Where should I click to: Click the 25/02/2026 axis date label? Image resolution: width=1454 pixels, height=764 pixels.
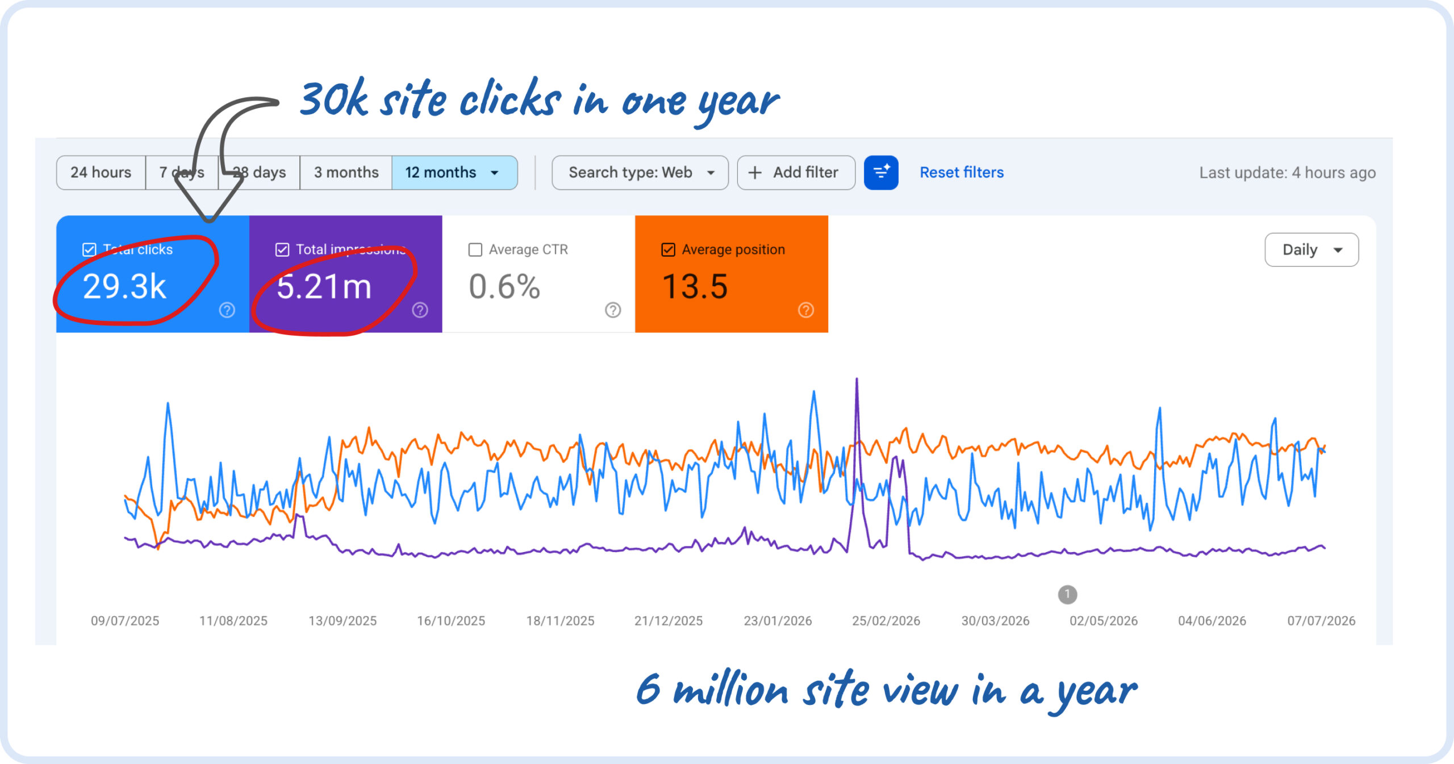point(886,621)
